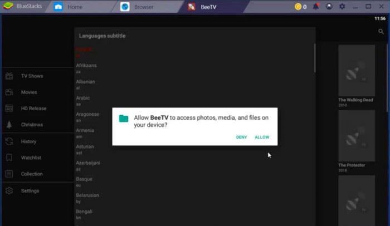Select Armenia subtitle language

coord(85,133)
